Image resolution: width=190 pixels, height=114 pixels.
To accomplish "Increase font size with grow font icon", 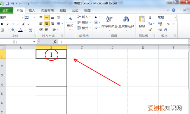I will pos(23,24).
